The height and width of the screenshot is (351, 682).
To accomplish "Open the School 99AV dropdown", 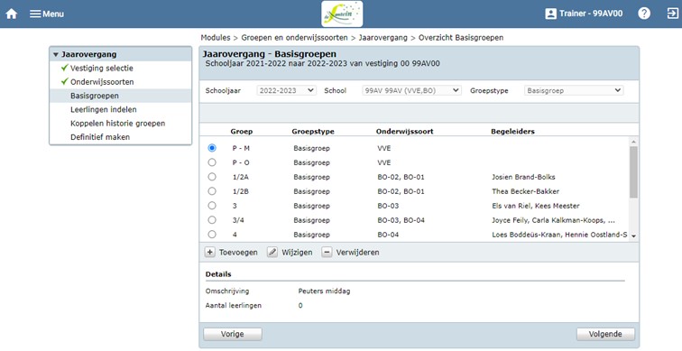I will click(412, 90).
